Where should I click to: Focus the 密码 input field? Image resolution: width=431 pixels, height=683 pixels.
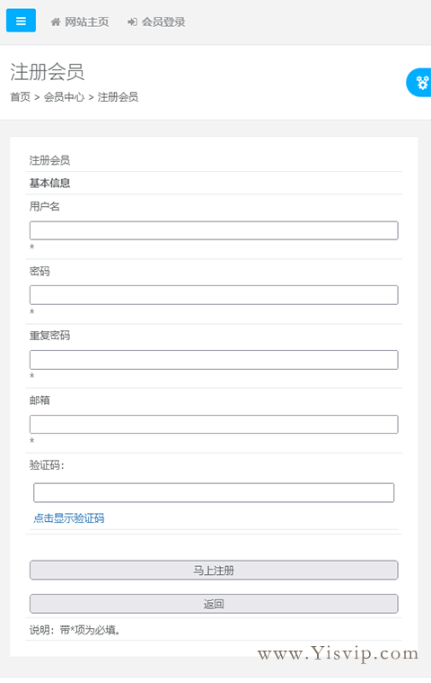tap(214, 295)
